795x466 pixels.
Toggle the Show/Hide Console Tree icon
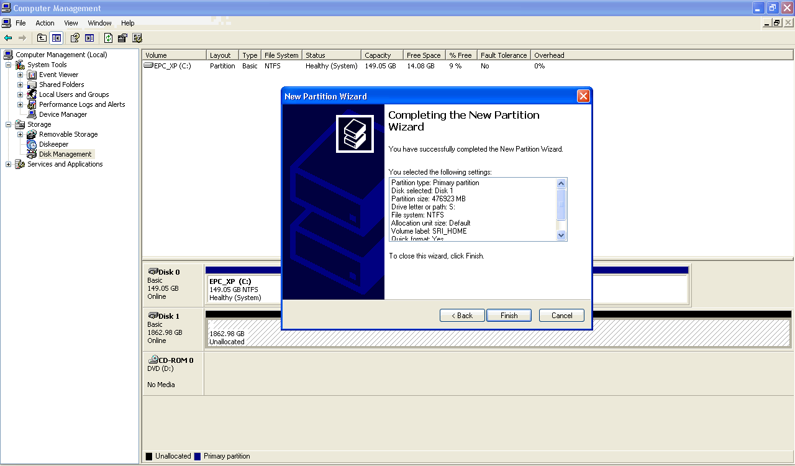pyautogui.click(x=57, y=38)
